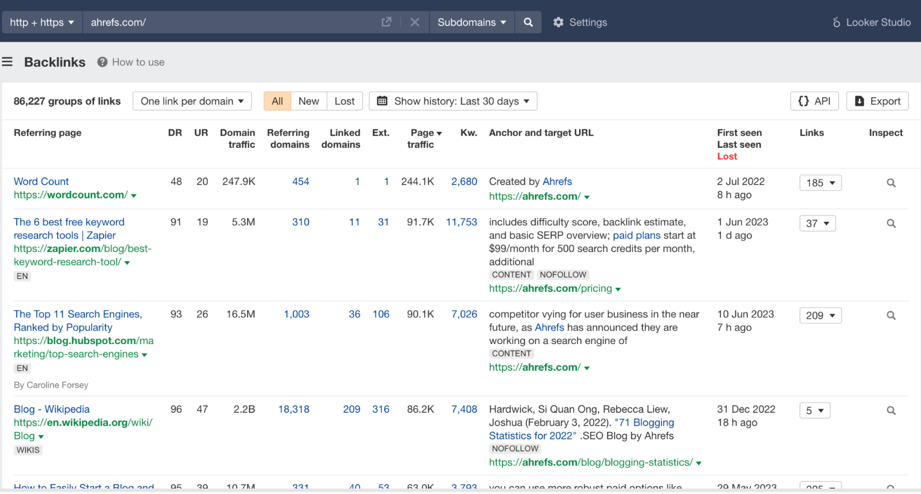Inspect the HubSpot row backlink
921x494 pixels.
click(x=891, y=316)
